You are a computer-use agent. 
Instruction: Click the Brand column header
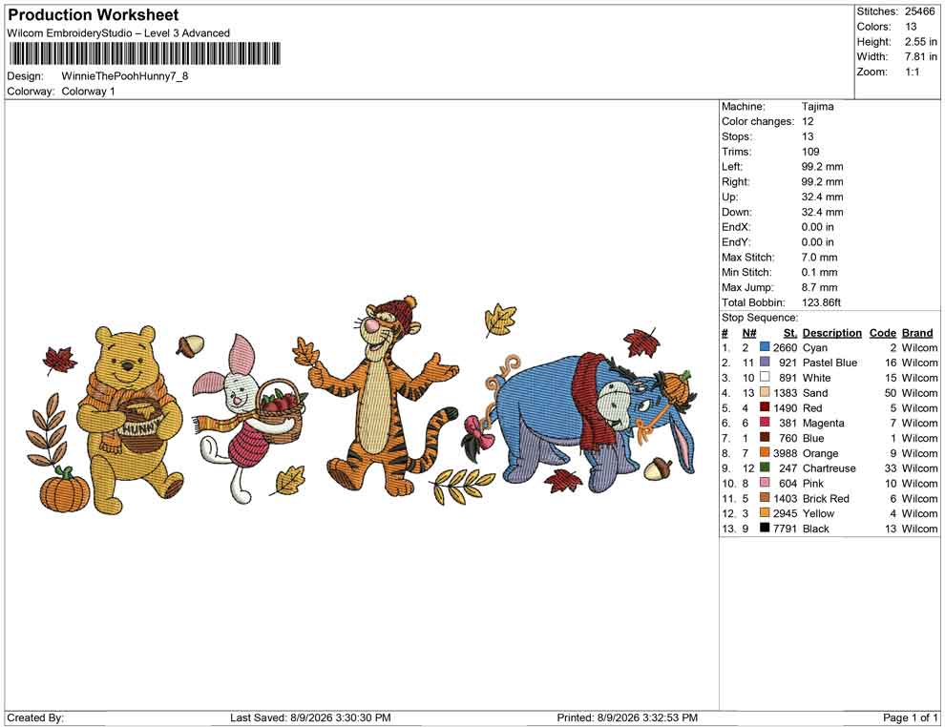[x=917, y=332]
